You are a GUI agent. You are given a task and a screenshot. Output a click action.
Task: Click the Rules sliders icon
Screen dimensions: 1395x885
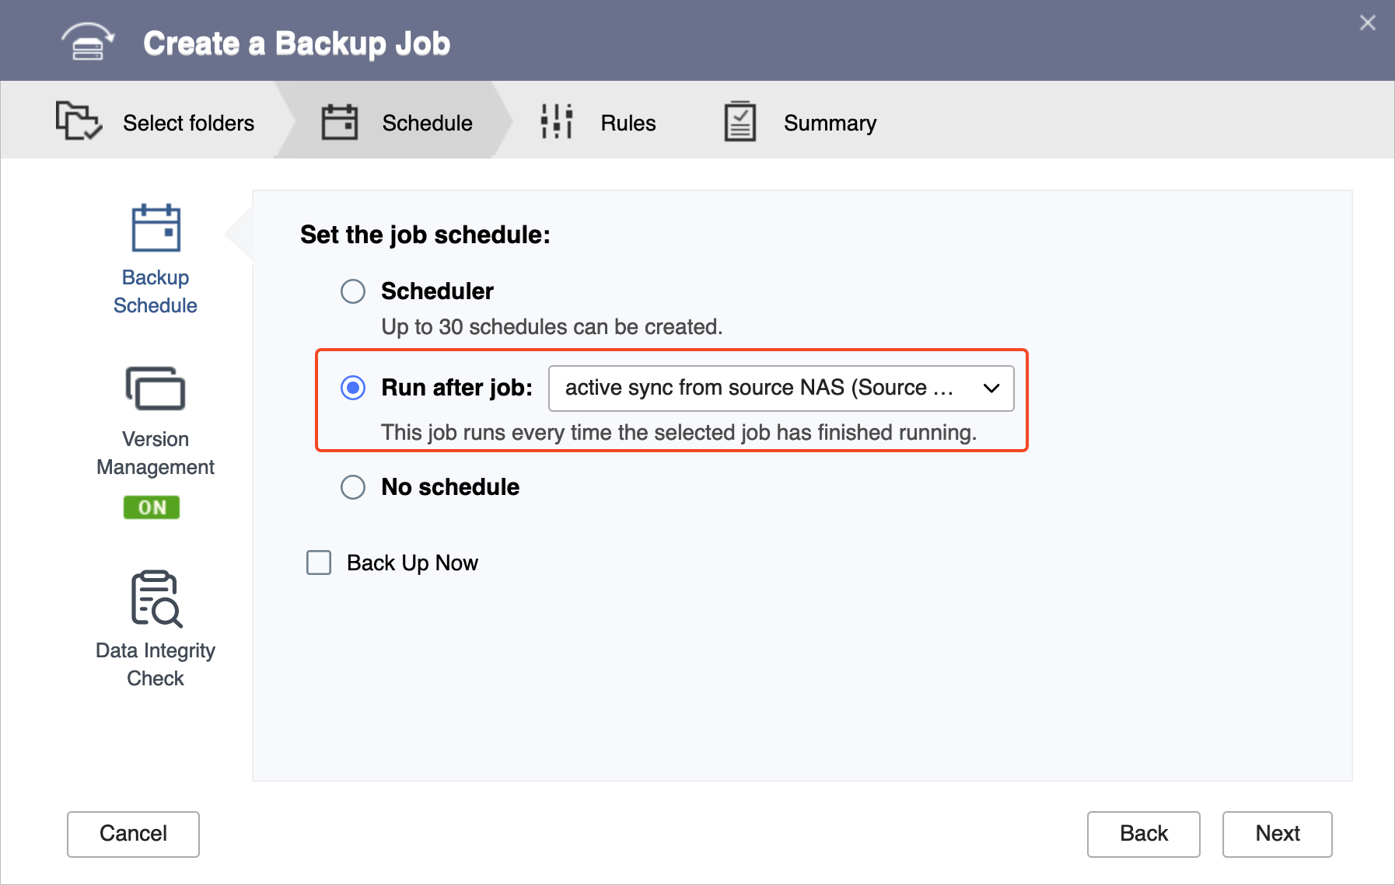(556, 122)
